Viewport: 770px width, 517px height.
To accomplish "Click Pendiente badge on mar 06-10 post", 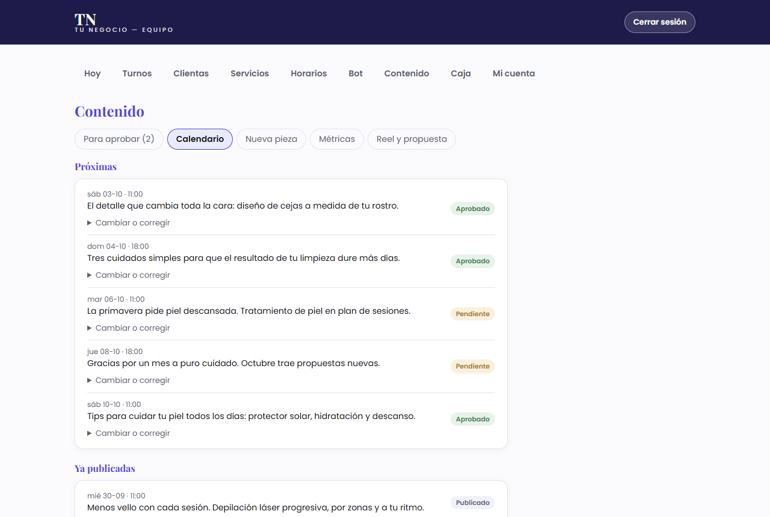I will click(473, 314).
